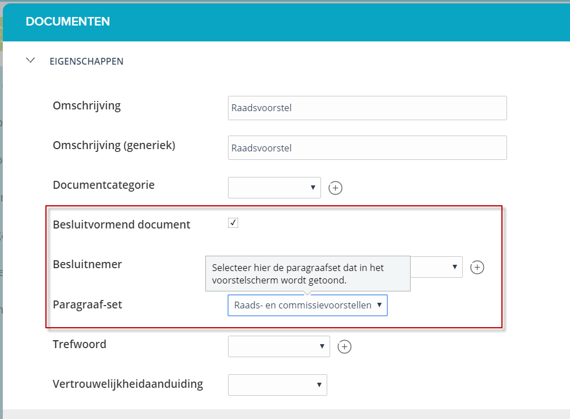Click the DOCUMENTEN header title
Screen dimensions: 570x419
pyautogui.click(x=67, y=22)
